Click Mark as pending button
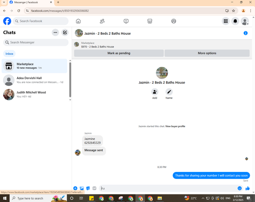The width and height of the screenshot is (255, 202). 119,53
